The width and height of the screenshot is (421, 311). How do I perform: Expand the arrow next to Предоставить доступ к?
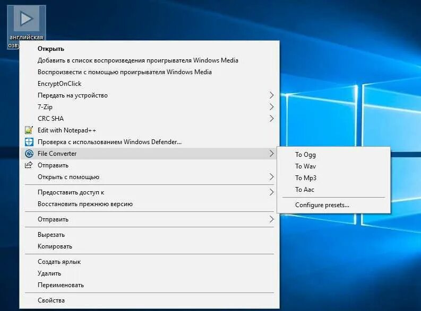click(x=271, y=192)
